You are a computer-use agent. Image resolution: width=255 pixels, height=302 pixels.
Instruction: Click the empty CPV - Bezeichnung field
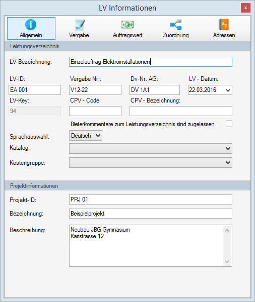(181, 111)
